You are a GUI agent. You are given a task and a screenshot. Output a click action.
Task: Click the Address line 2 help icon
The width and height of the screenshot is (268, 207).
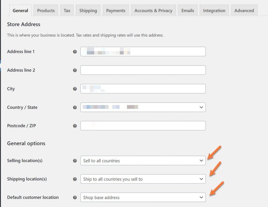(75, 70)
